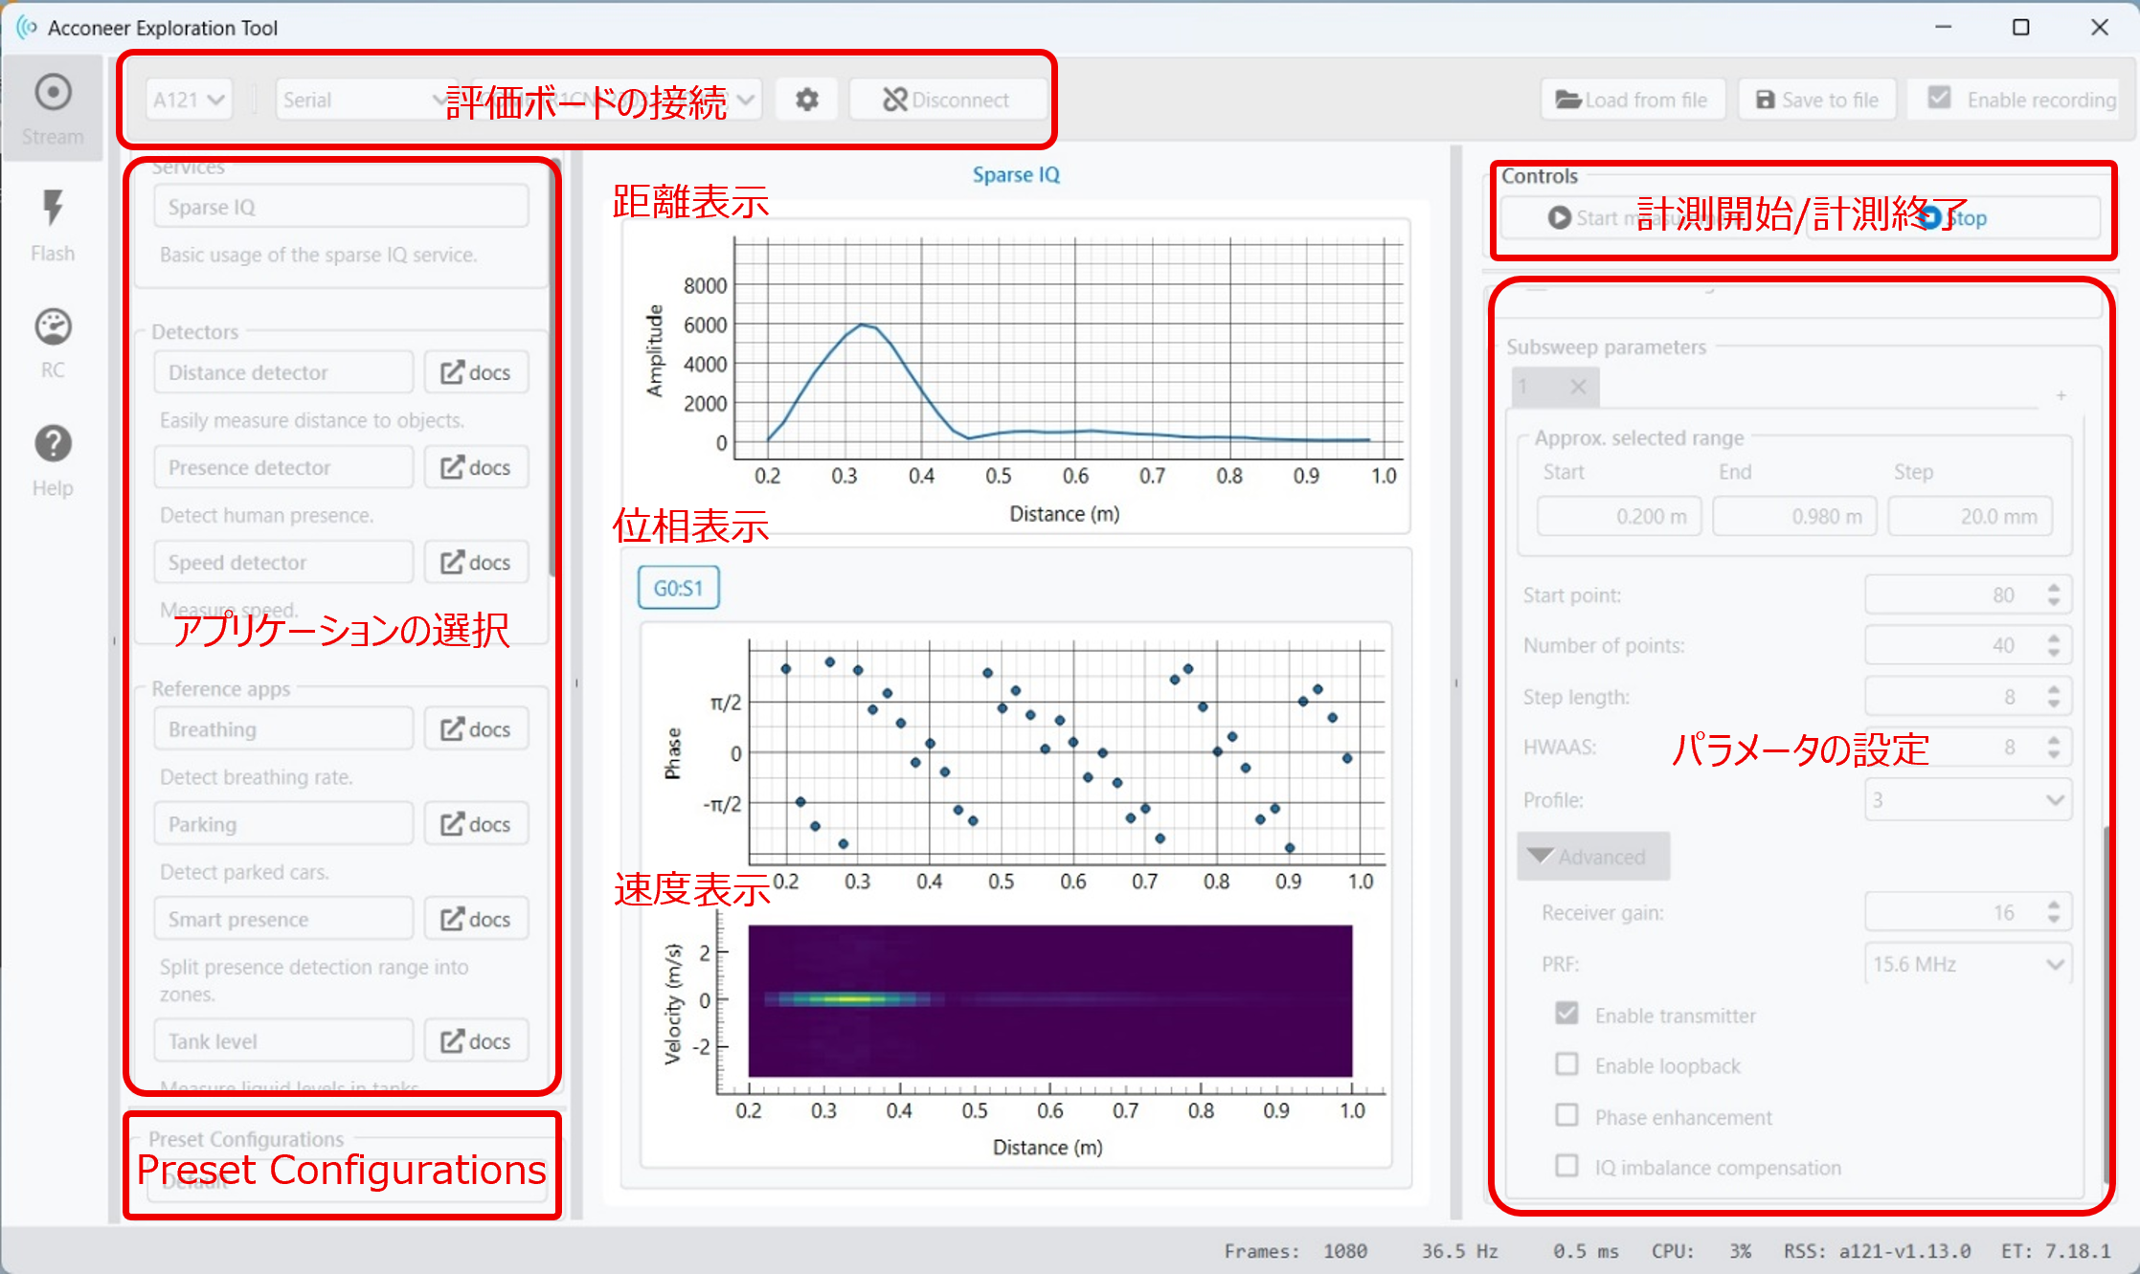Open the A121 sensor generation dropdown
The image size is (2140, 1274).
[189, 100]
